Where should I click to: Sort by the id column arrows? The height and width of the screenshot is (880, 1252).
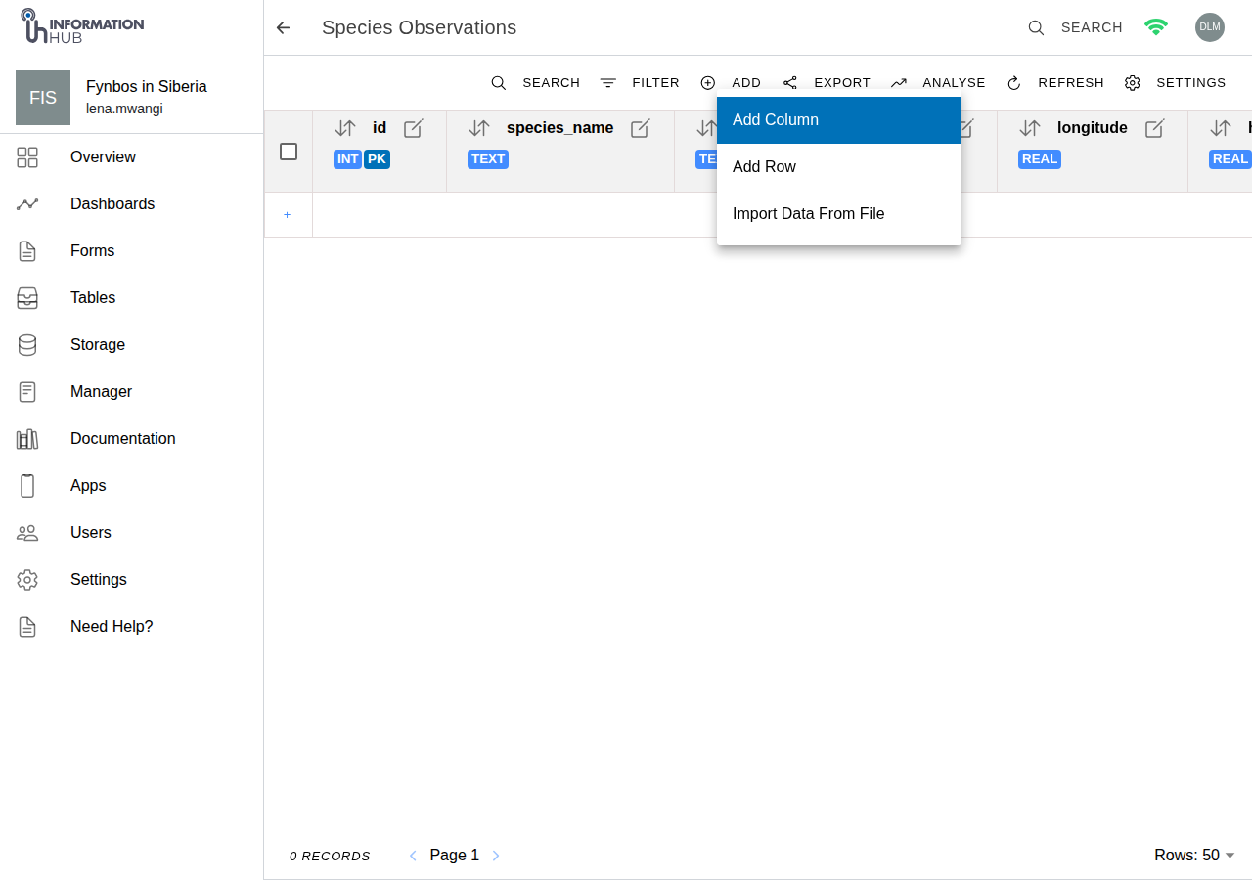[x=345, y=128]
